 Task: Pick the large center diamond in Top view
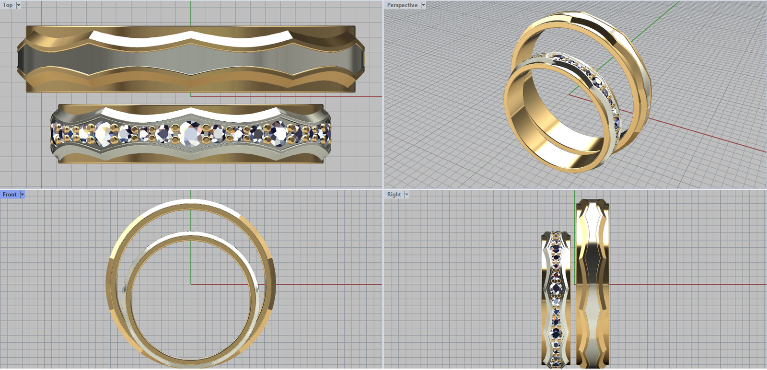coord(191,134)
